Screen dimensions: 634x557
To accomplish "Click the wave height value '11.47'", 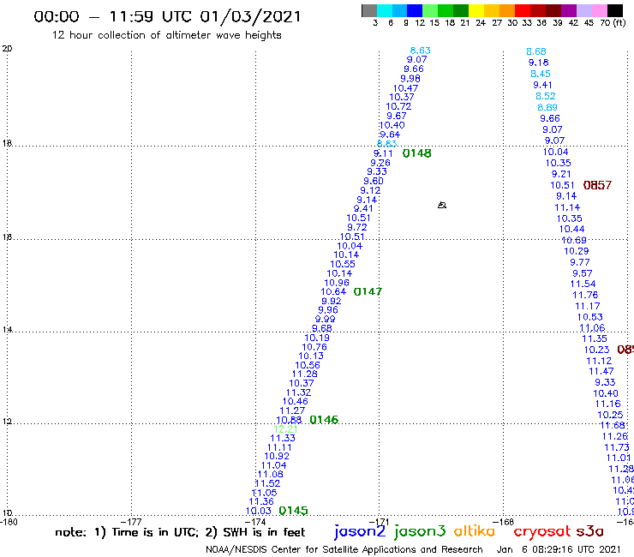I will (x=601, y=371).
